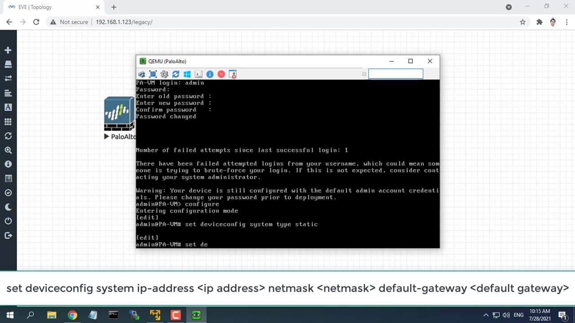Open File Explorer from the taskbar
The width and height of the screenshot is (575, 323).
click(52, 315)
